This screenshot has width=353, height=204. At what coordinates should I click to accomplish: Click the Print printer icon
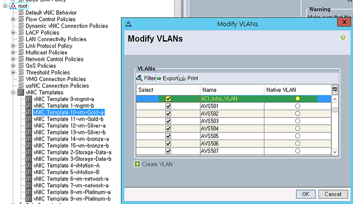tap(182, 78)
